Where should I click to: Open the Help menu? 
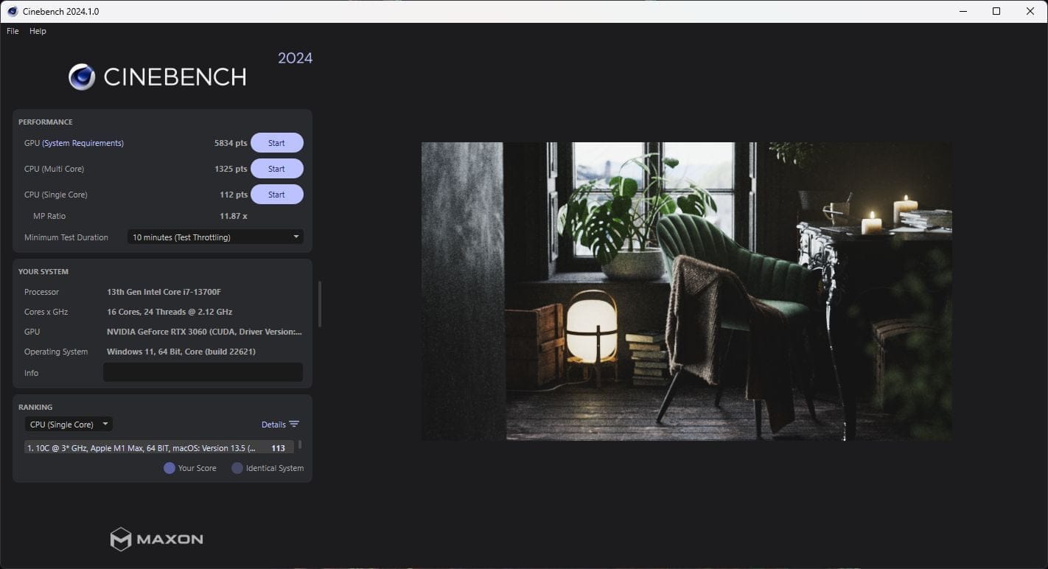38,31
